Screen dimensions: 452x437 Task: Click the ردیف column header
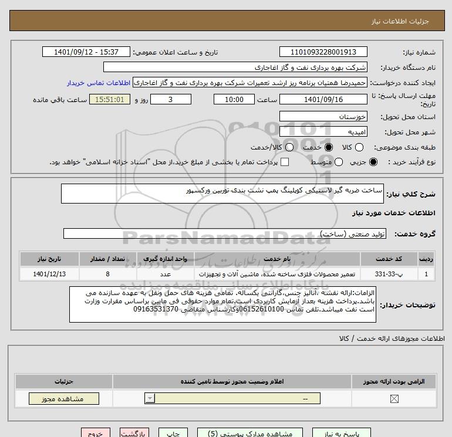[x=426, y=259]
